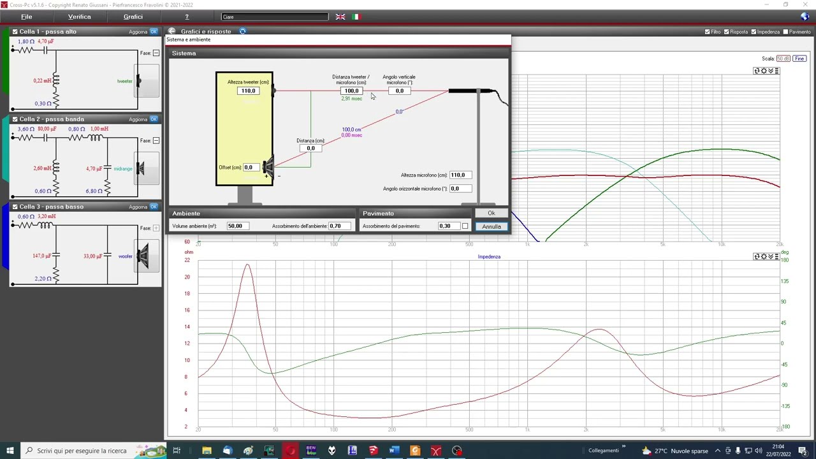Click the Altezza tweeter input field
Image resolution: width=816 pixels, height=459 pixels.
248,91
